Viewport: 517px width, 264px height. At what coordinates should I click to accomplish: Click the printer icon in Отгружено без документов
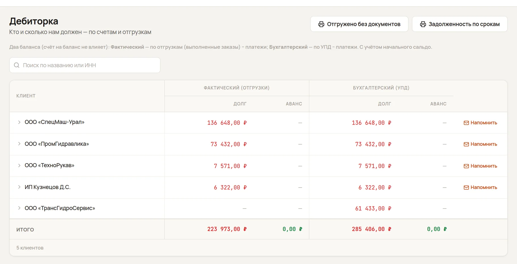click(321, 24)
